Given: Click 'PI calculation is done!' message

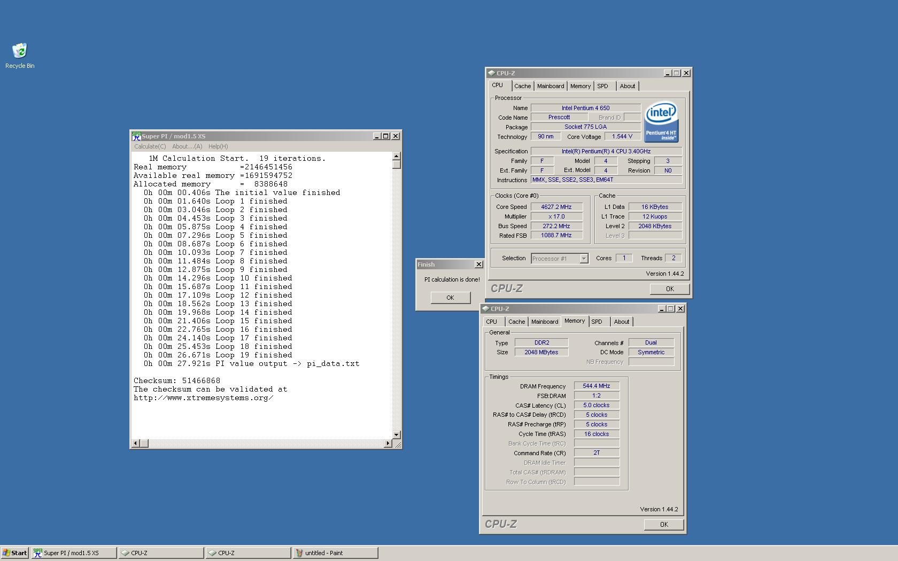Looking at the screenshot, I should click(452, 279).
